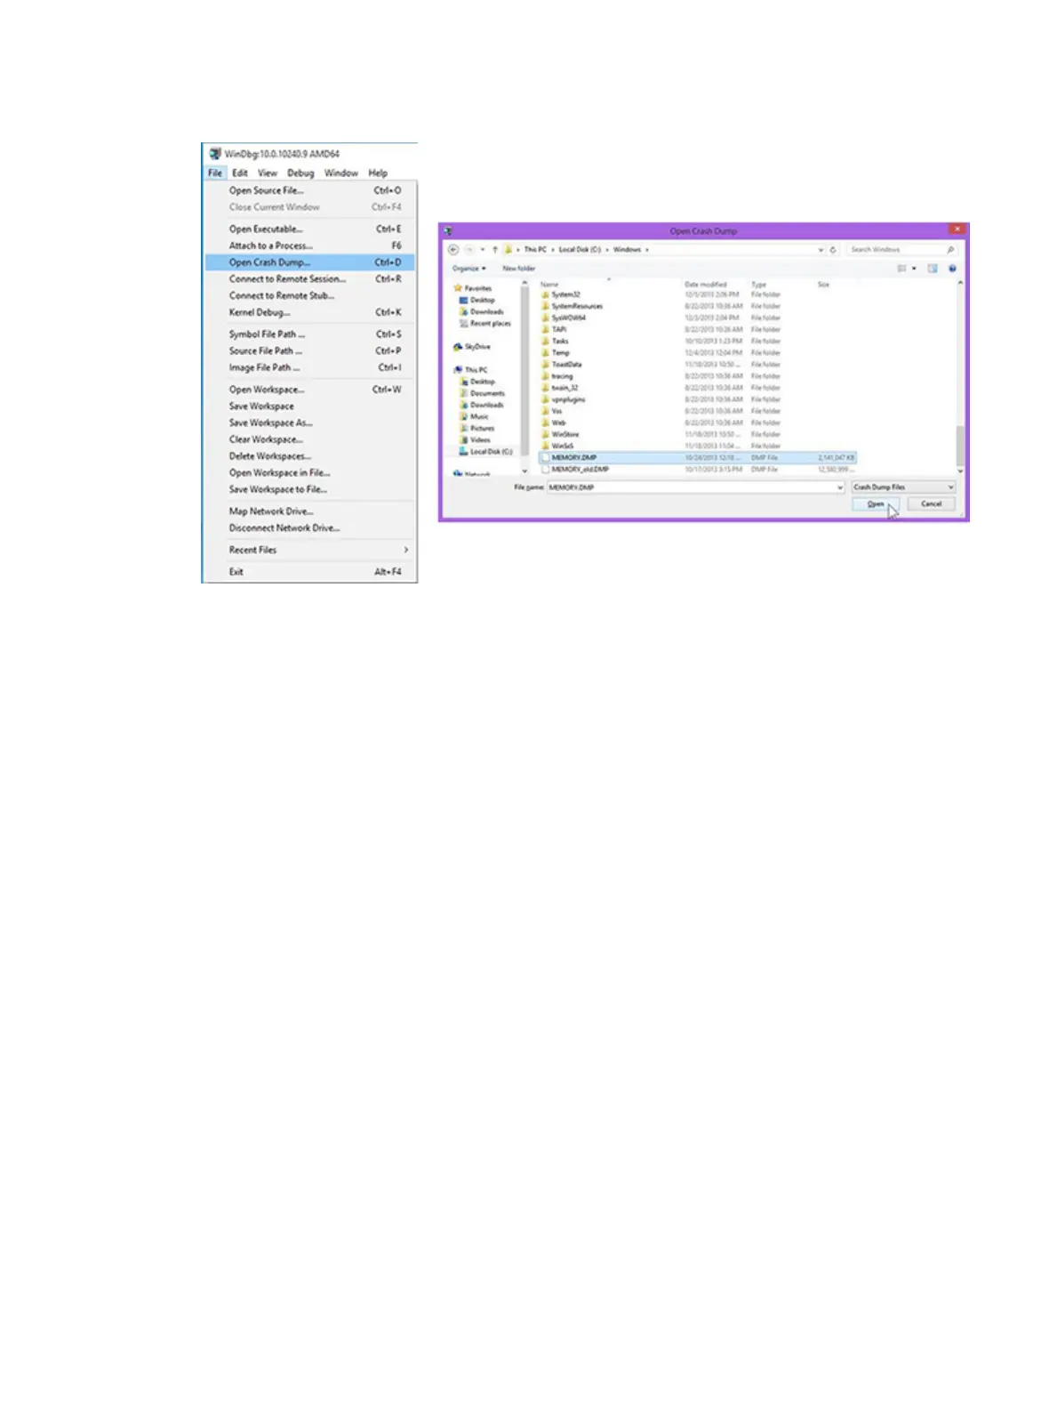Click the Back arrow in dialog
The width and height of the screenshot is (1057, 1409).
tap(453, 250)
